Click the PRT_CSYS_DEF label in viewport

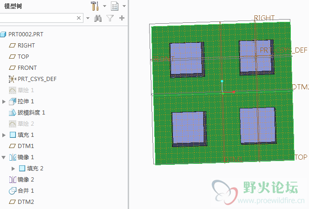283,50
